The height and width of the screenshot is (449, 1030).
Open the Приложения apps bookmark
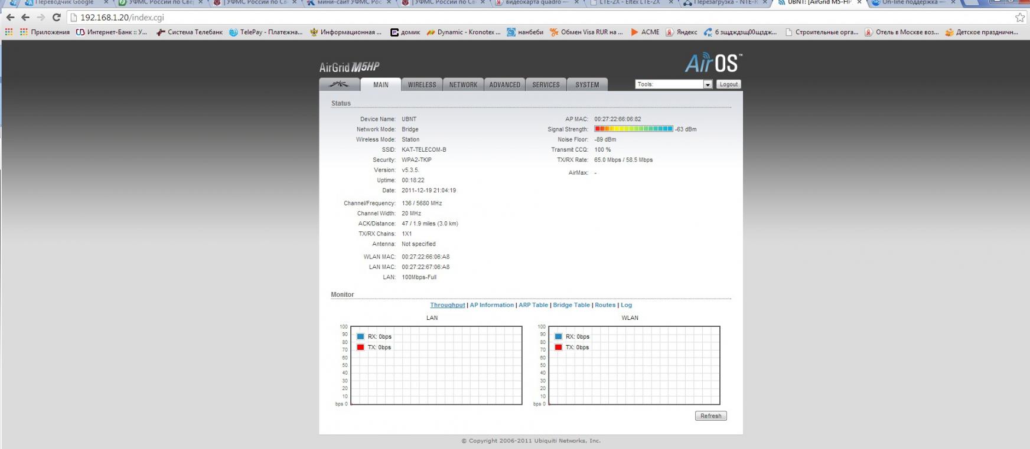tap(45, 32)
